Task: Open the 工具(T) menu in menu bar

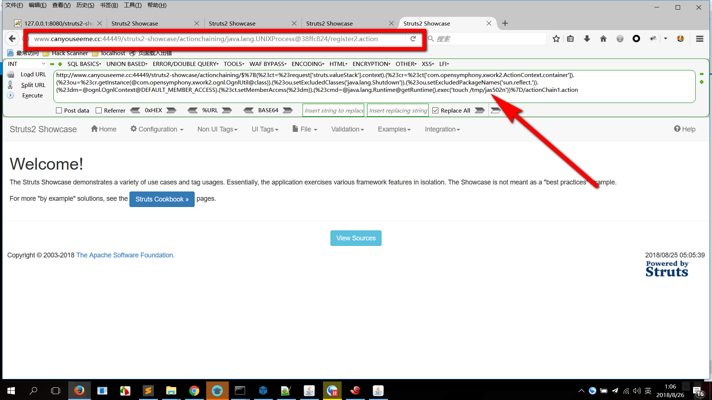Action: 132,5
